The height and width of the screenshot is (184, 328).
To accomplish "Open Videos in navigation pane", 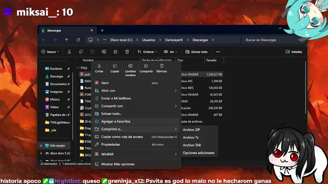I will [x=55, y=107].
